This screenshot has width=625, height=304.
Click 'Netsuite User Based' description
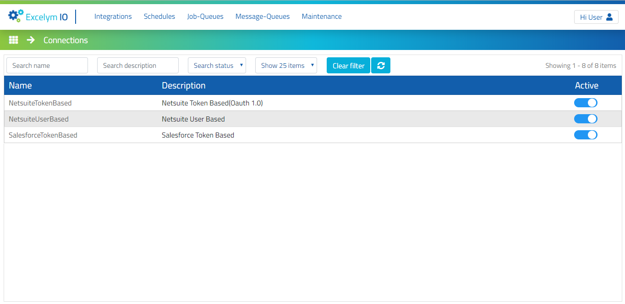click(193, 119)
